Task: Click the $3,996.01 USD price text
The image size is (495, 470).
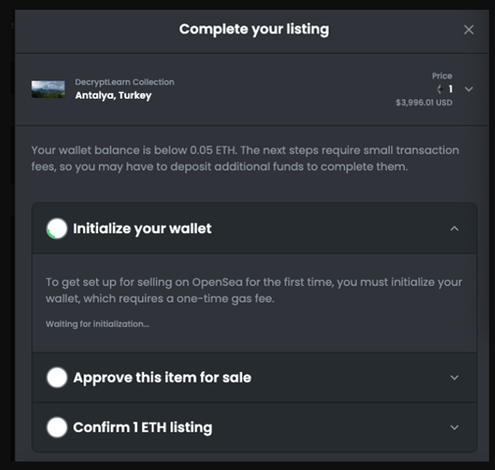Action: pos(423,103)
